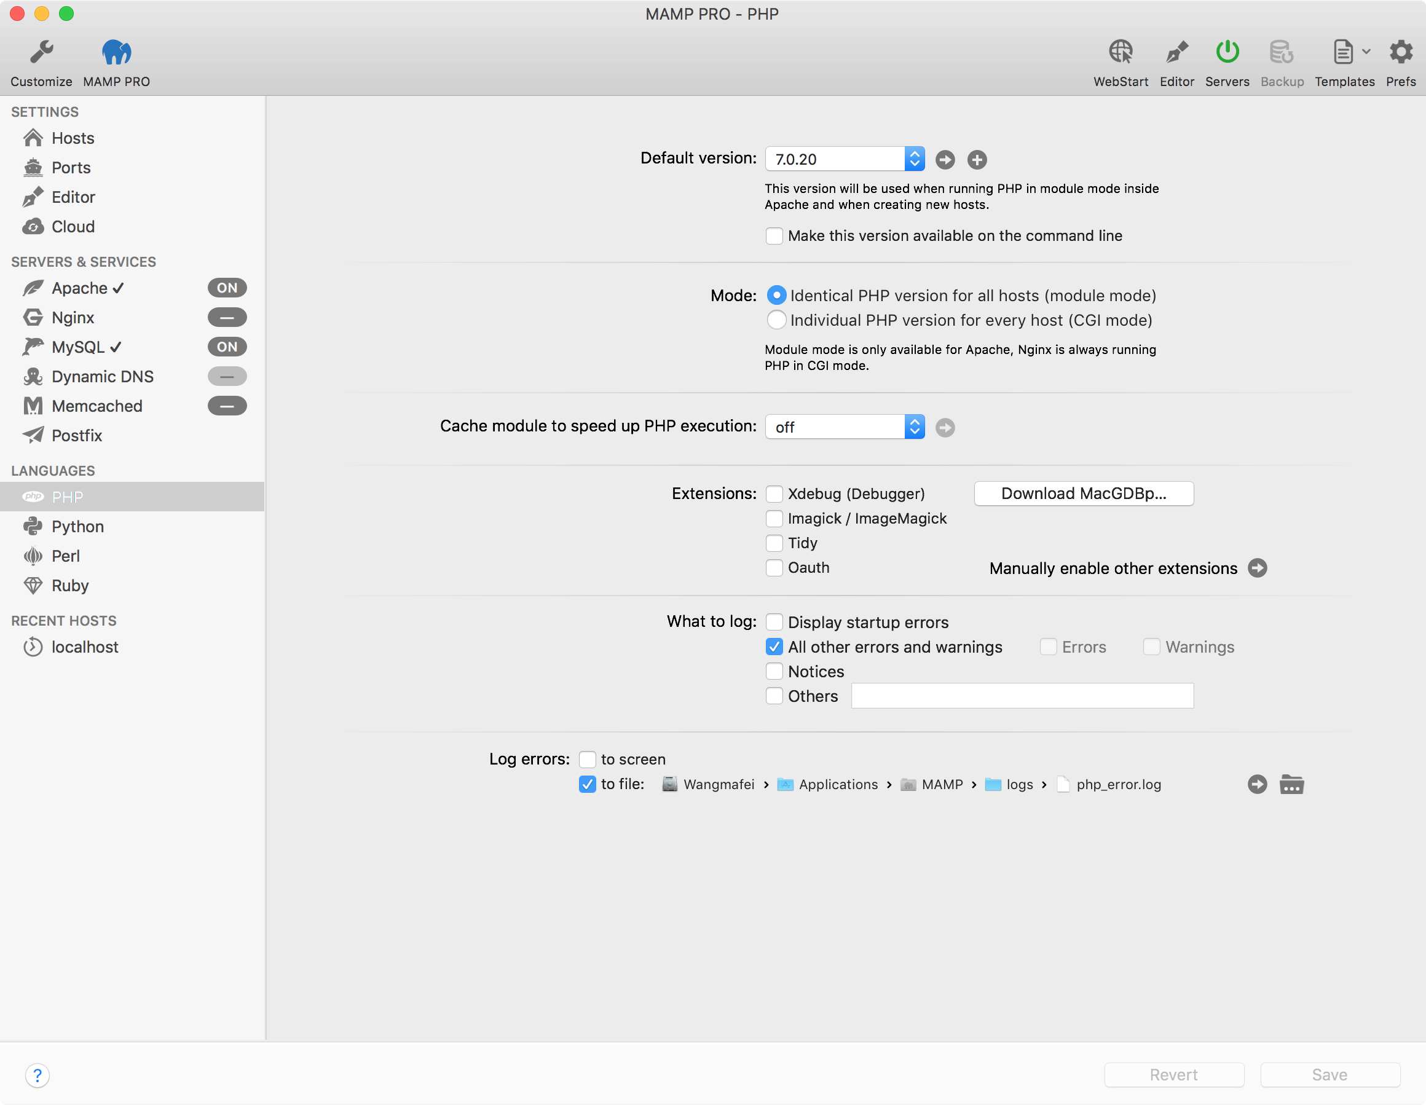1426x1105 pixels.
Task: Select PHP under Languages
Action: pos(132,497)
